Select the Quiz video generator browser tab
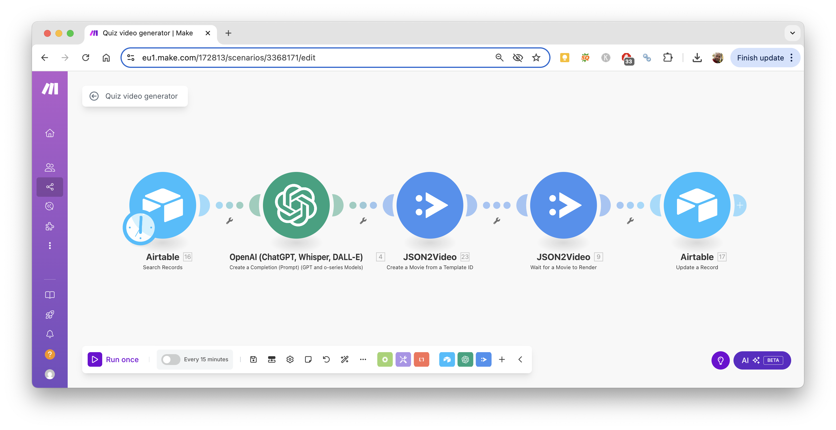This screenshot has width=836, height=430. (x=150, y=33)
